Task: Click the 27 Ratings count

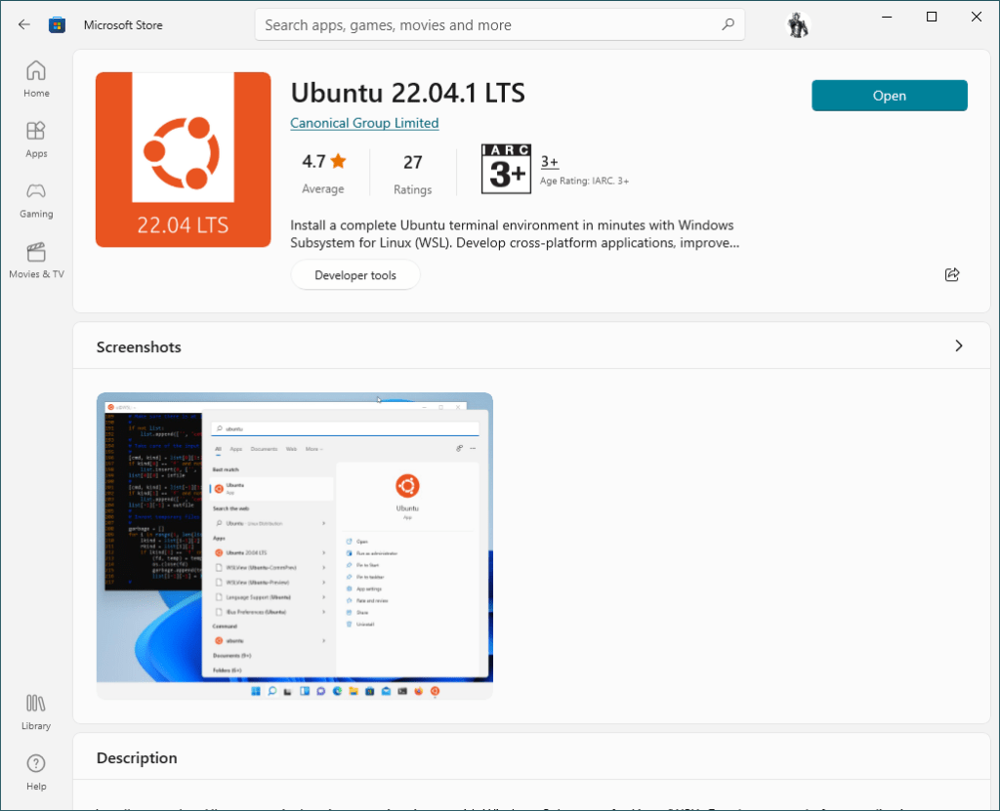Action: pos(413,174)
